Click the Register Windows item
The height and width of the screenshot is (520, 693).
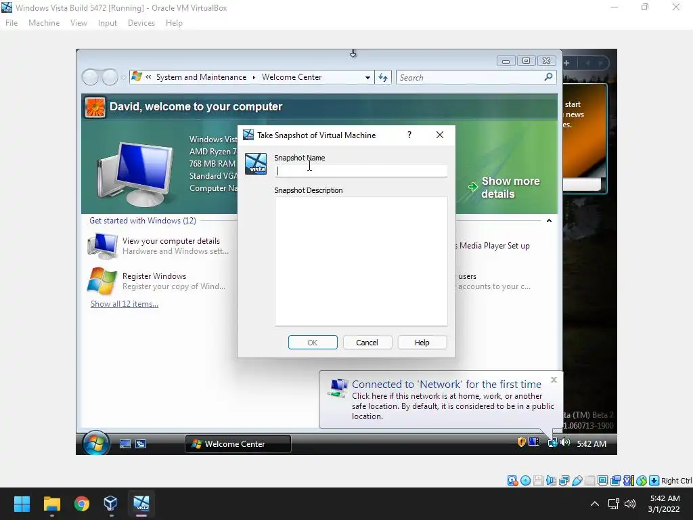(x=158, y=281)
